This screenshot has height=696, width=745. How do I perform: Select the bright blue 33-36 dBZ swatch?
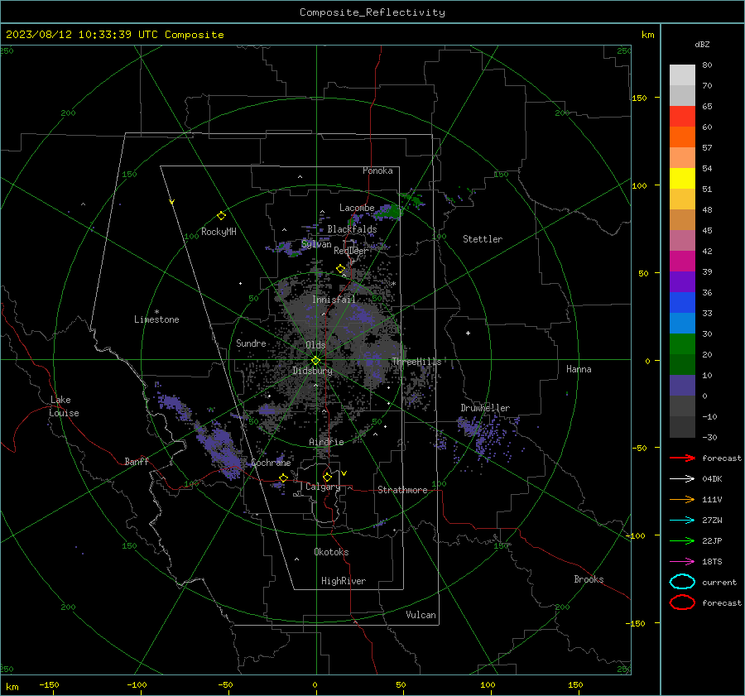682,303
